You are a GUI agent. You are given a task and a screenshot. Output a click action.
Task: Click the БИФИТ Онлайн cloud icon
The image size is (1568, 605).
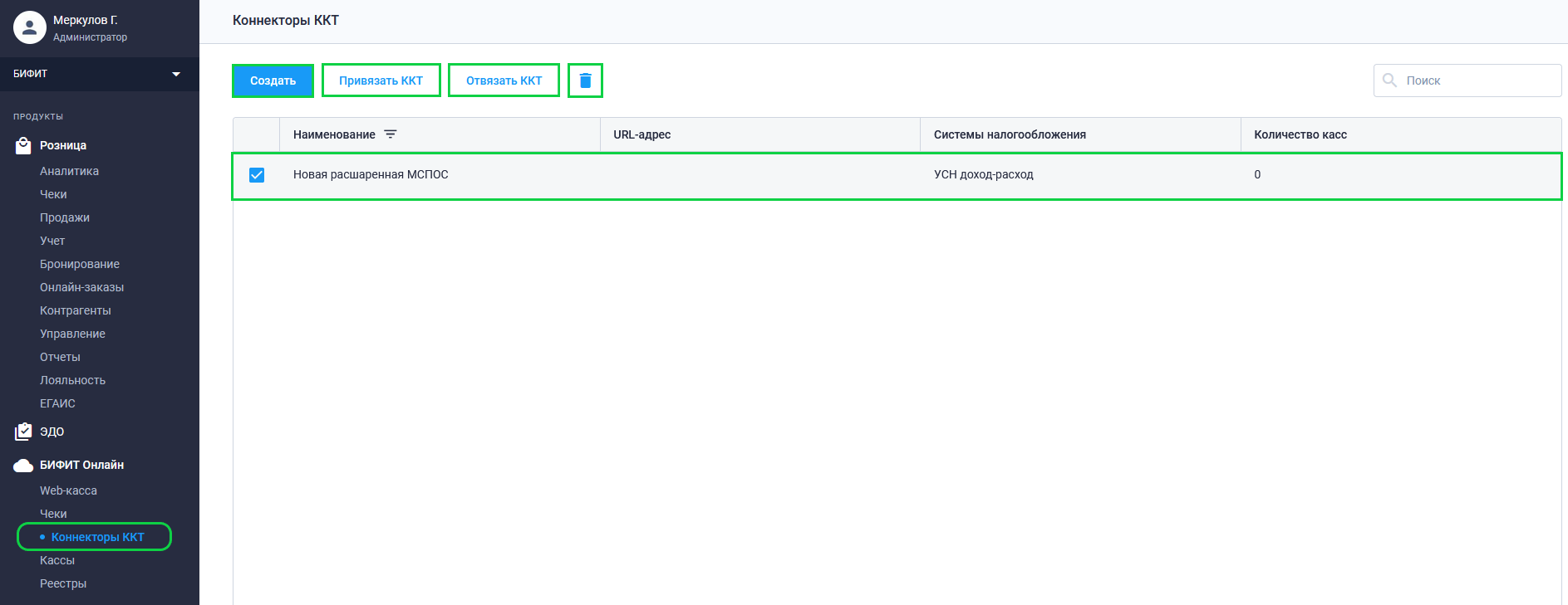point(23,466)
